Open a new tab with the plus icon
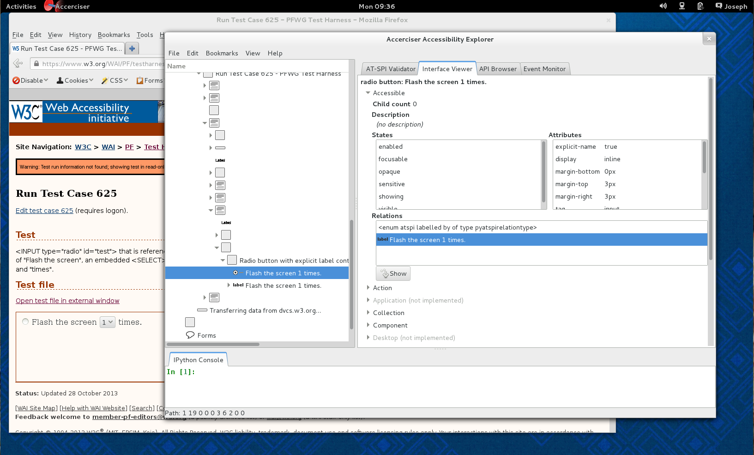Image resolution: width=754 pixels, height=455 pixels. (132, 49)
